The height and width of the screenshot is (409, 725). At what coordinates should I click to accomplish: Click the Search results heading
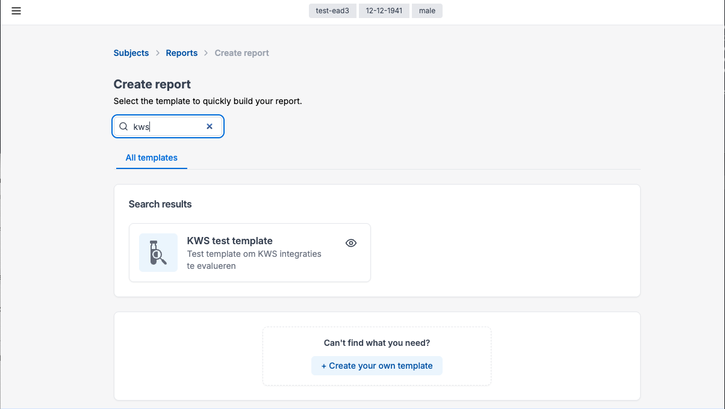[160, 204]
